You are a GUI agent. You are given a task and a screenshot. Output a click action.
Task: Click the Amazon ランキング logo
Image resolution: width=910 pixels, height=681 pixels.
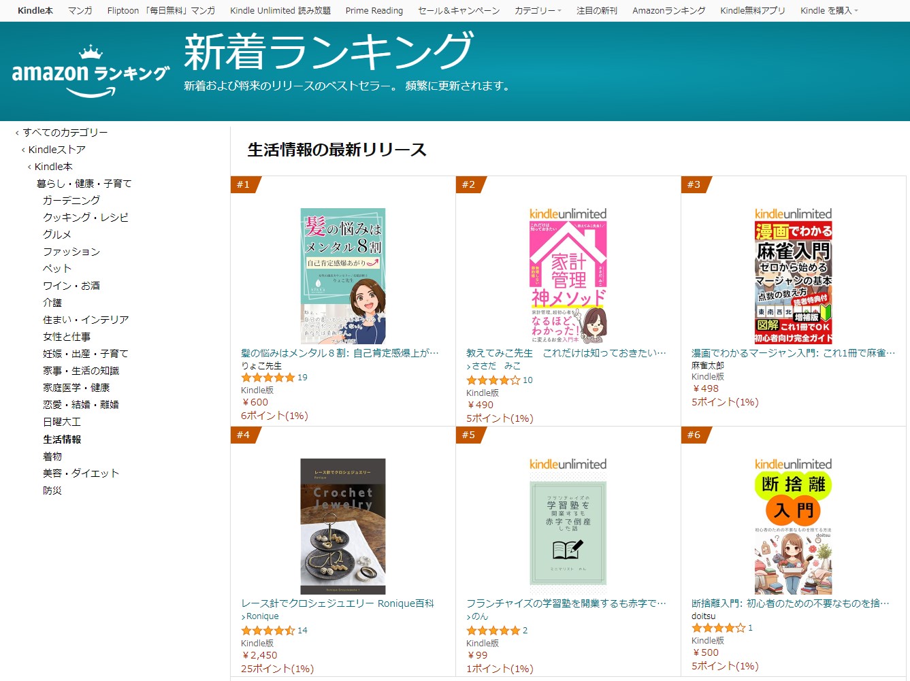pos(91,71)
